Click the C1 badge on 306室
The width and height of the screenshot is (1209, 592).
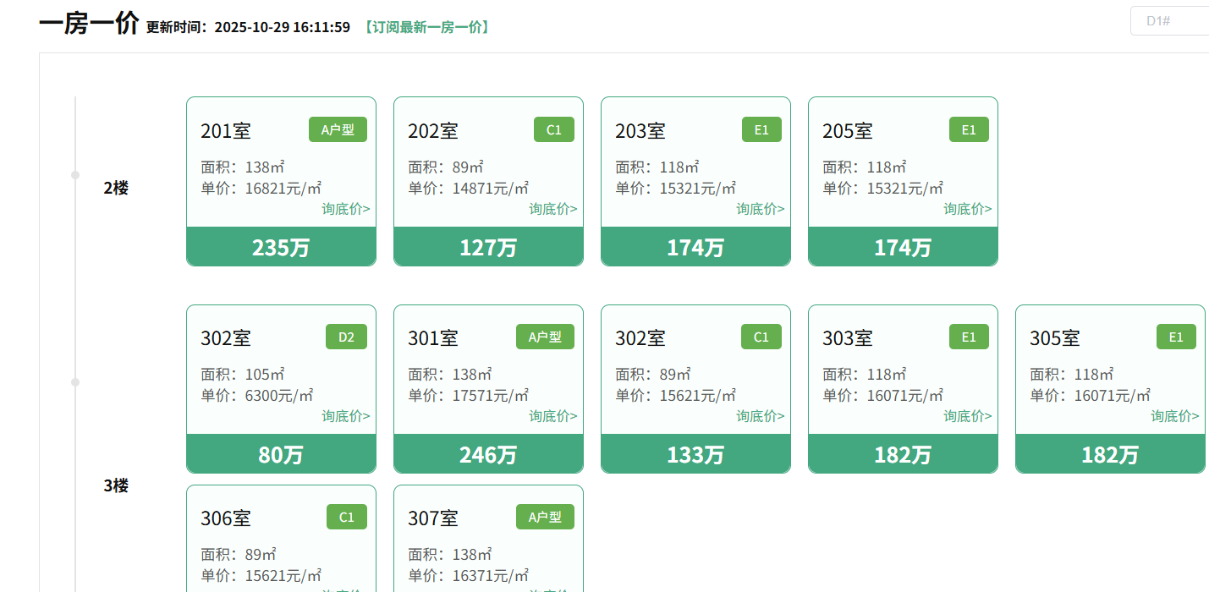(346, 517)
